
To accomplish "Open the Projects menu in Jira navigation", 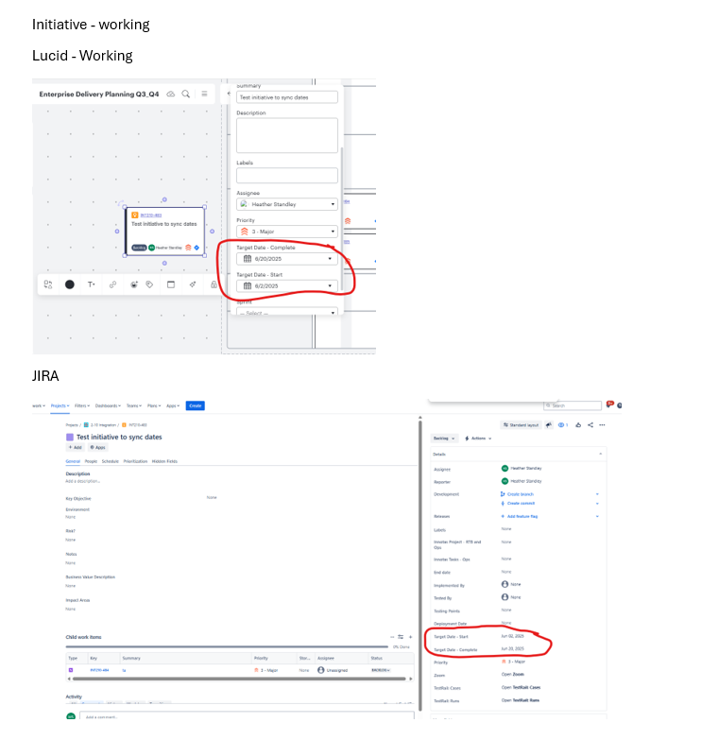I will pos(60,405).
